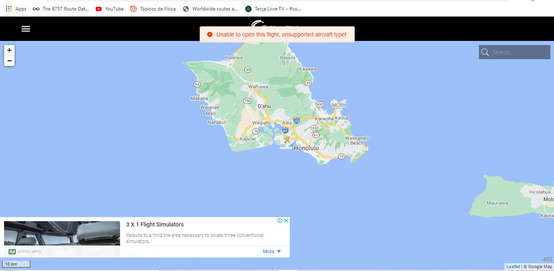The width and height of the screenshot is (554, 271).
Task: Click the Kailua map label
Action: pos(342,118)
